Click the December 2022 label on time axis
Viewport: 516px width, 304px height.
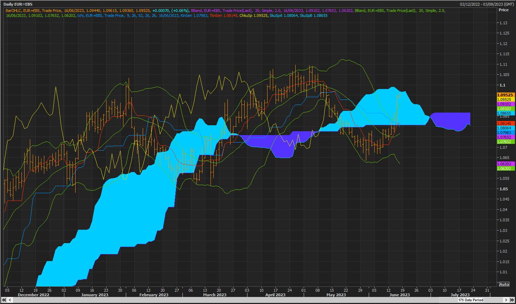(33, 295)
